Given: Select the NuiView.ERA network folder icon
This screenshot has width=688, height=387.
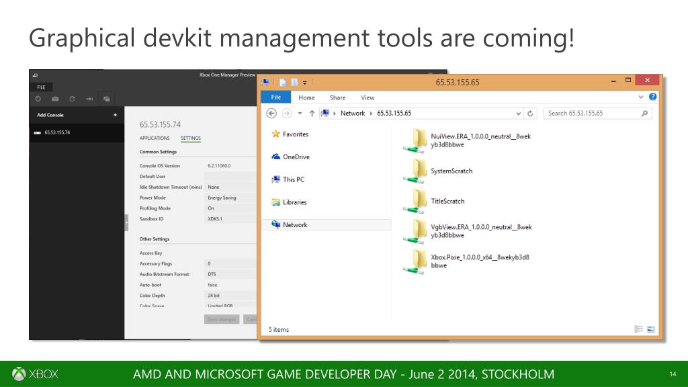Looking at the screenshot, I should tap(414, 141).
